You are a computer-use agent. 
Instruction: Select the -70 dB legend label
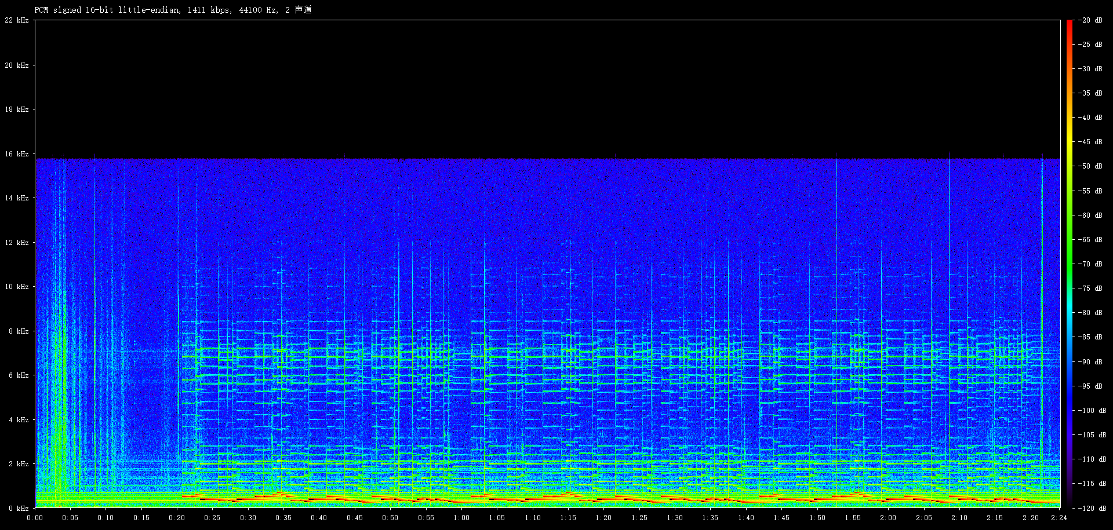pyautogui.click(x=1090, y=264)
